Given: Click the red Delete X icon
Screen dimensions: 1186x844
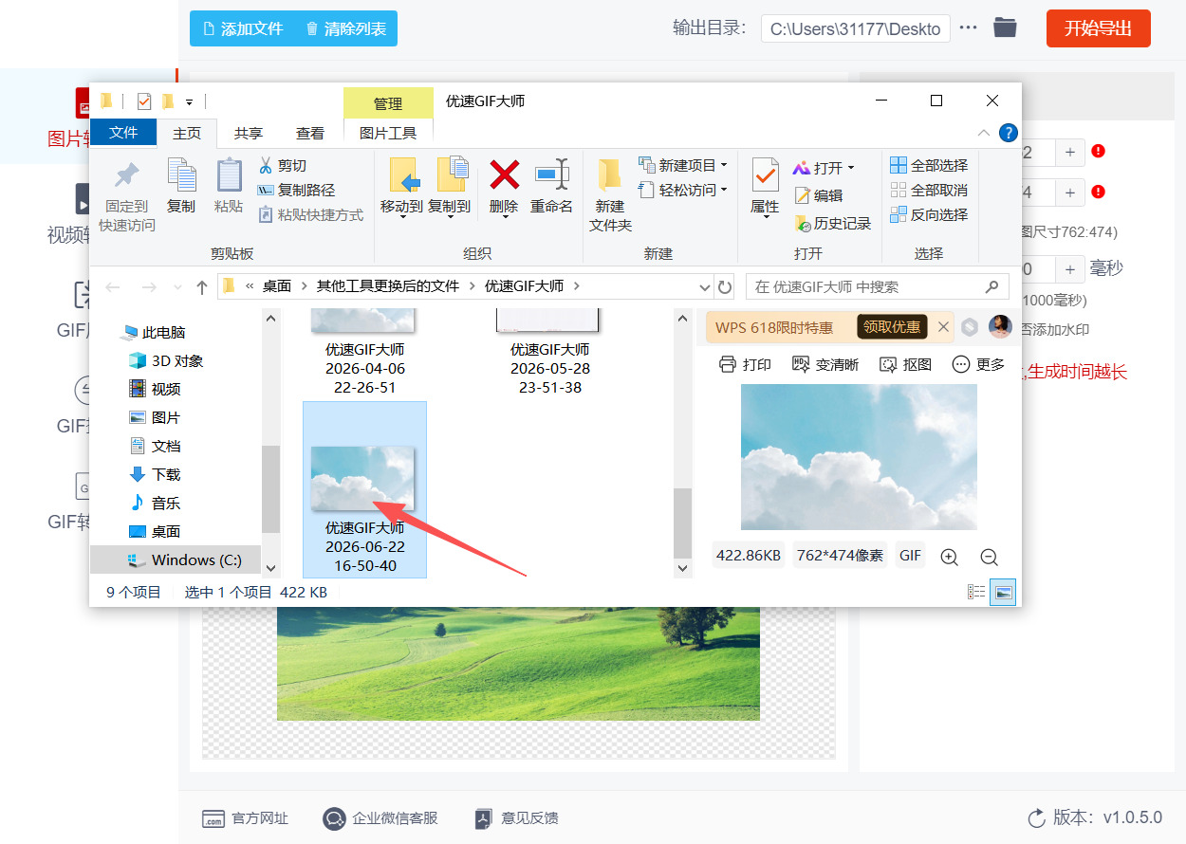Looking at the screenshot, I should (504, 174).
